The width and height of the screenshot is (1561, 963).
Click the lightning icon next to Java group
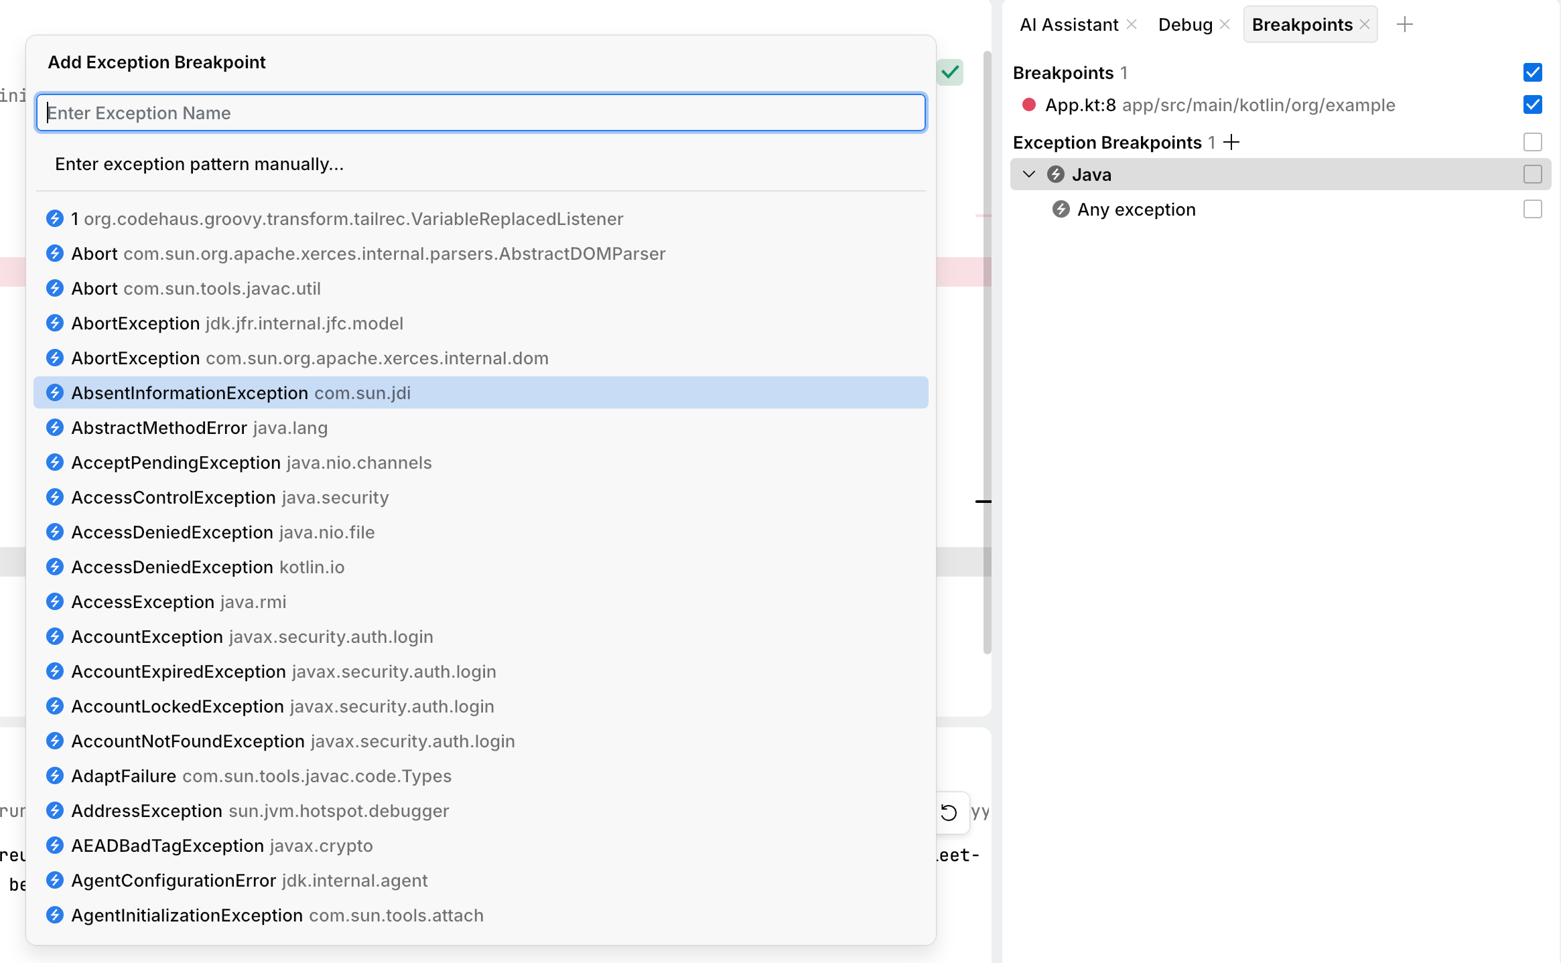1055,174
